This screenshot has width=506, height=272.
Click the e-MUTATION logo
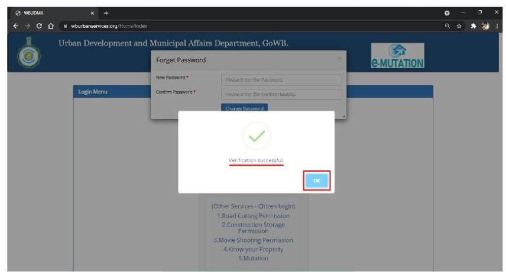click(398, 55)
